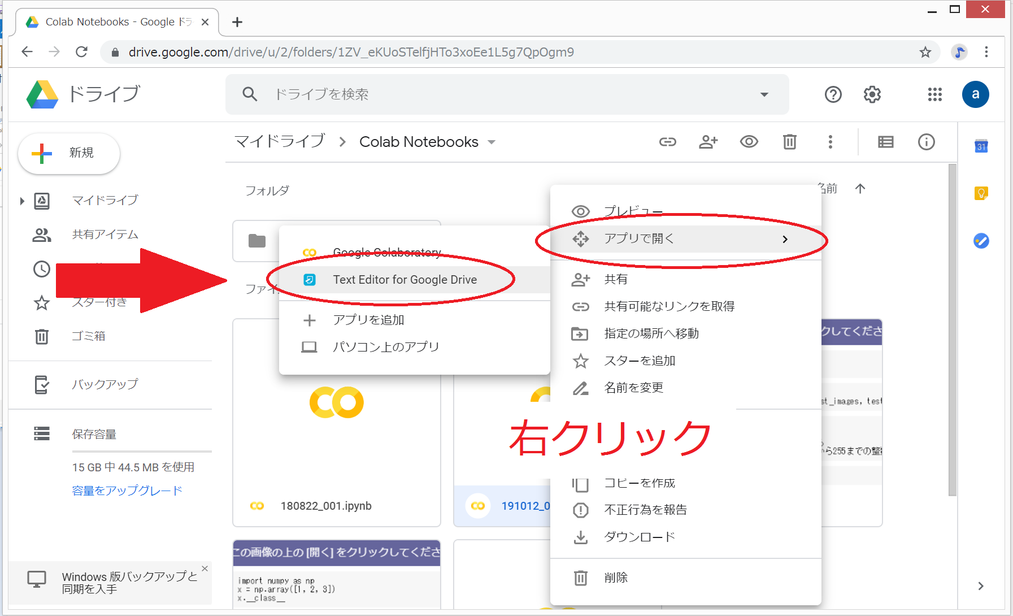
Task: Click the help question mark icon
Action: tap(833, 94)
